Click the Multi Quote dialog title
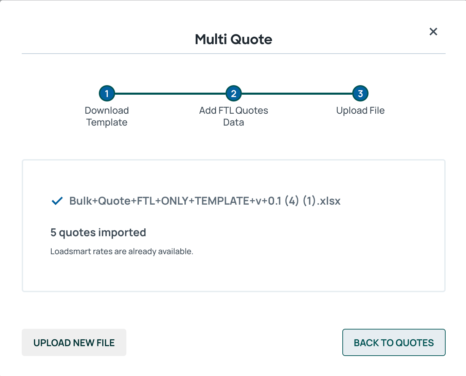The image size is (466, 376). click(x=233, y=39)
